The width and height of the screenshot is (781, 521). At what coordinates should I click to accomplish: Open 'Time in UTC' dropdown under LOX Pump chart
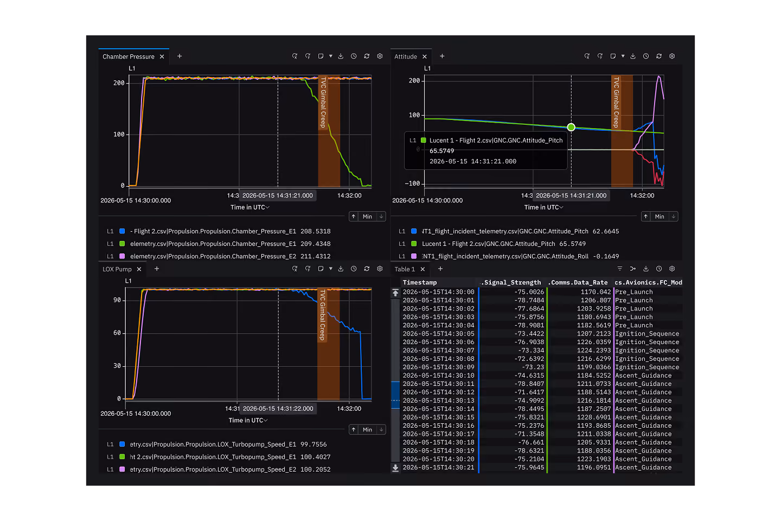pyautogui.click(x=248, y=420)
